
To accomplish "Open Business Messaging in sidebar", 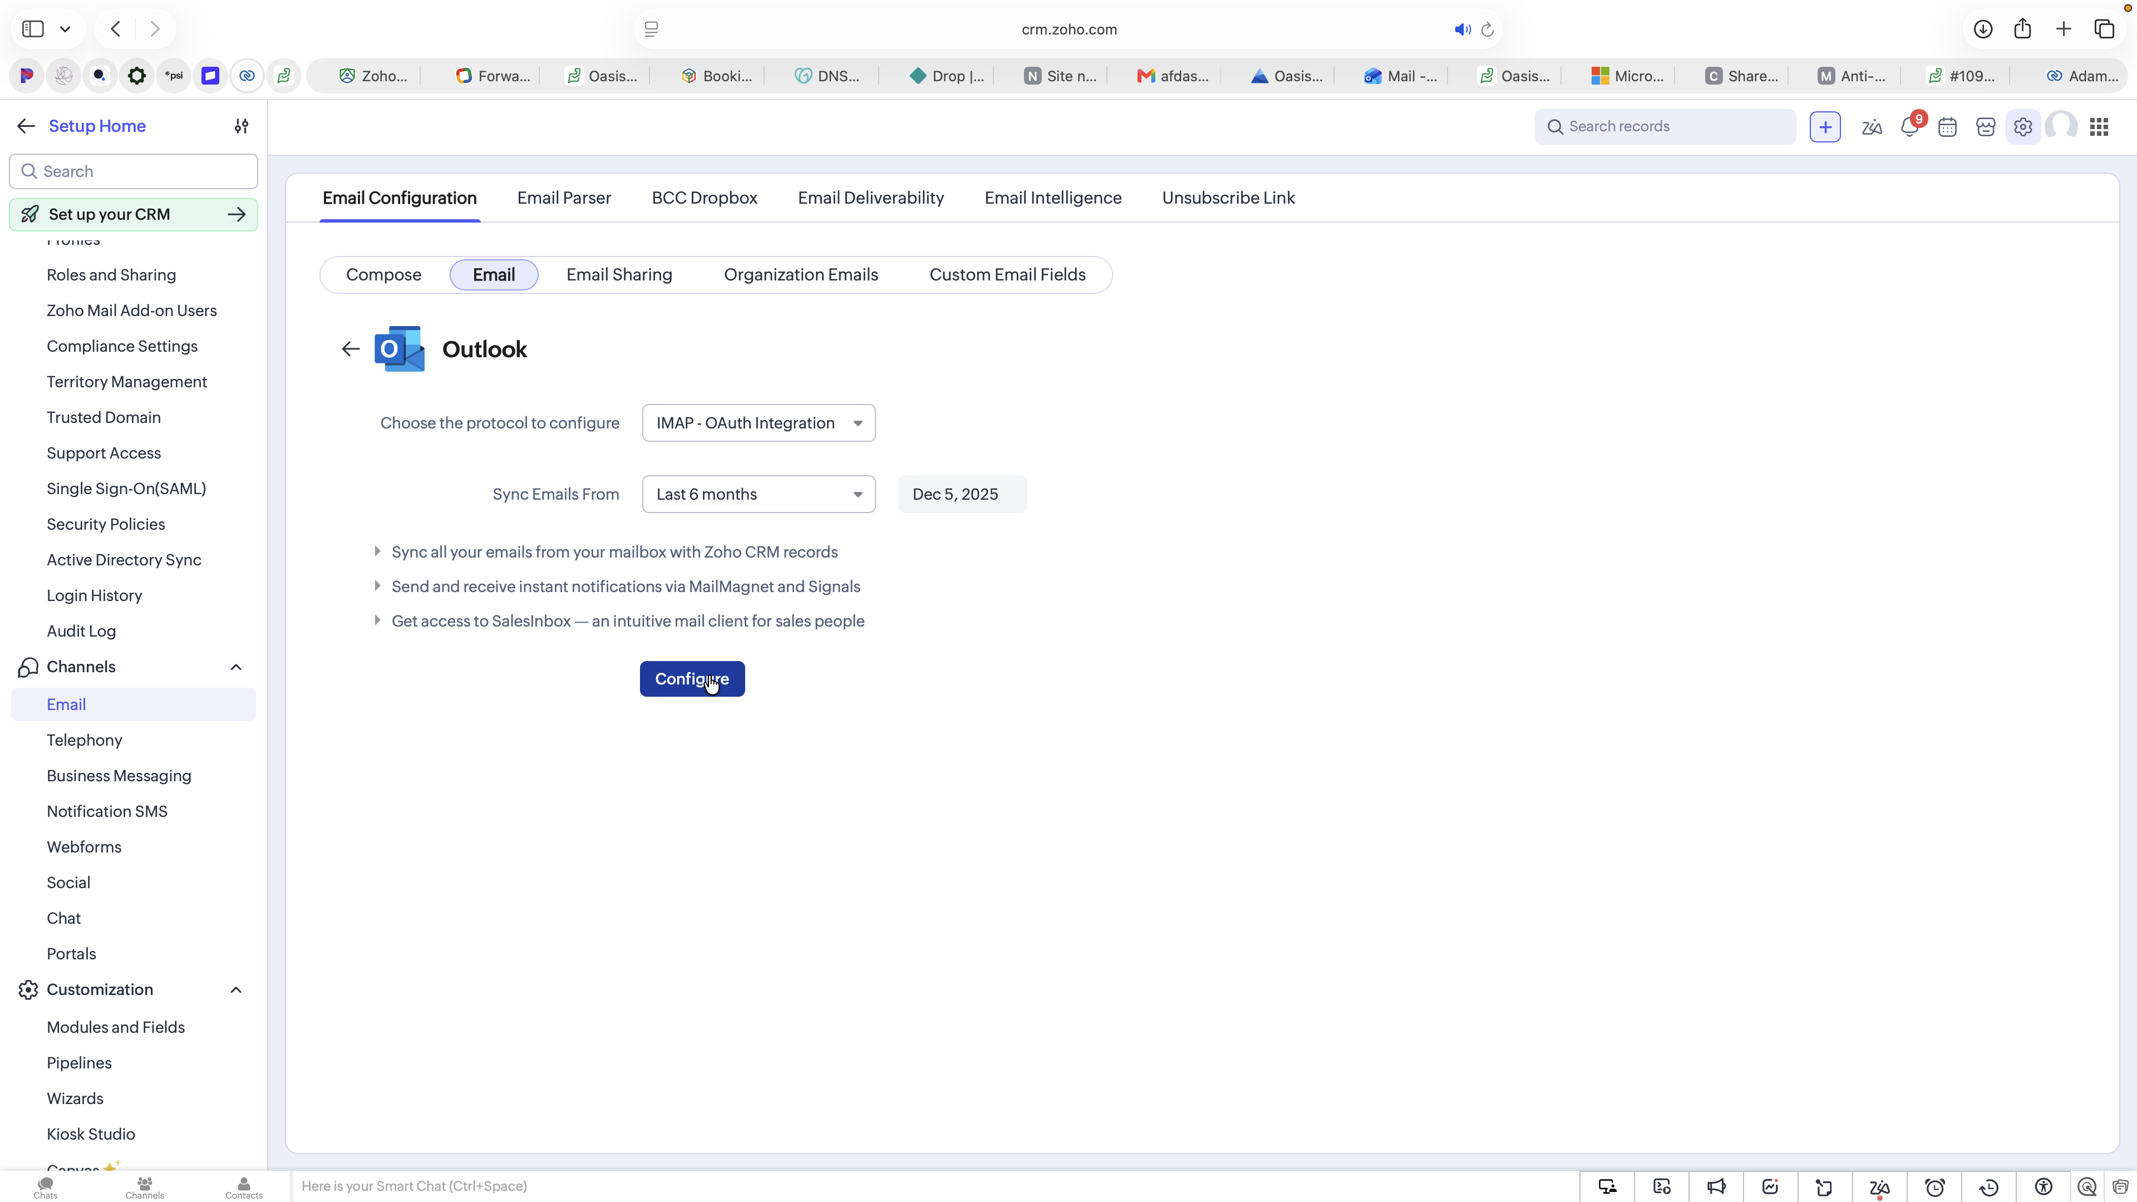I will [x=119, y=776].
